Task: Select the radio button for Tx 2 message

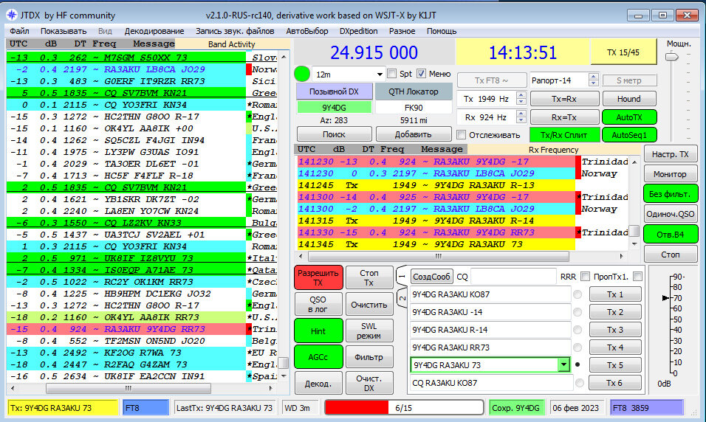Action: click(578, 312)
